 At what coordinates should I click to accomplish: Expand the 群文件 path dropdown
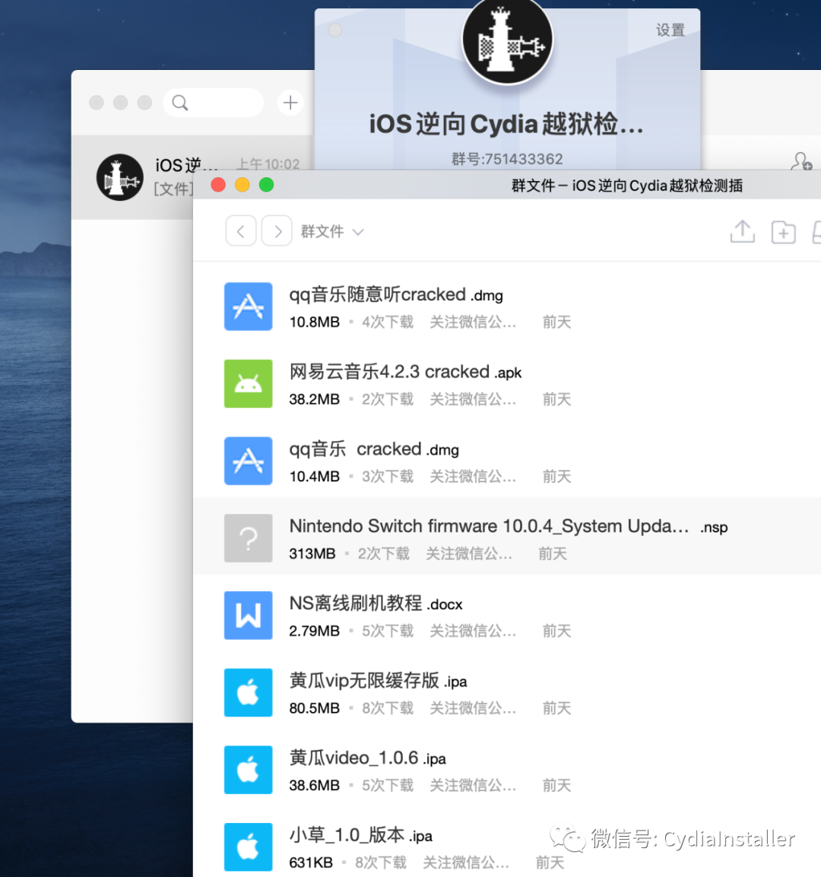[x=332, y=231]
